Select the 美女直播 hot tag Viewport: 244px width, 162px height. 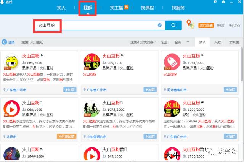(x=206, y=25)
